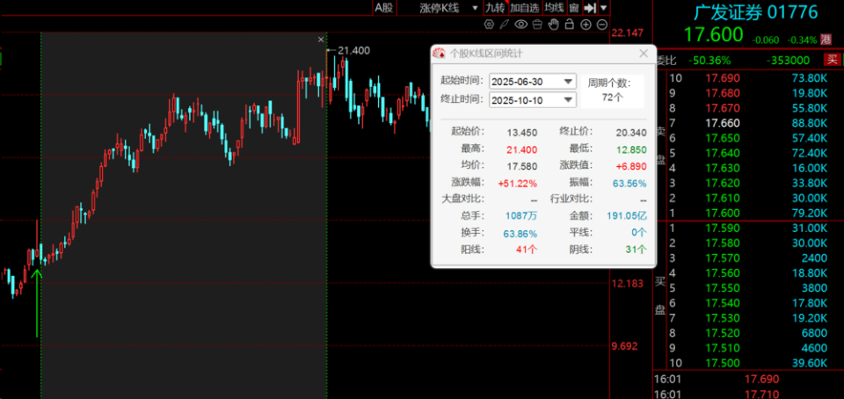Click the sell volume 88.80K
Screen dimensions: 844x399
click(810, 123)
